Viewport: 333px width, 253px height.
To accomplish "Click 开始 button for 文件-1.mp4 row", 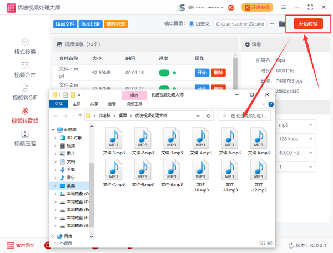I will pos(202,73).
